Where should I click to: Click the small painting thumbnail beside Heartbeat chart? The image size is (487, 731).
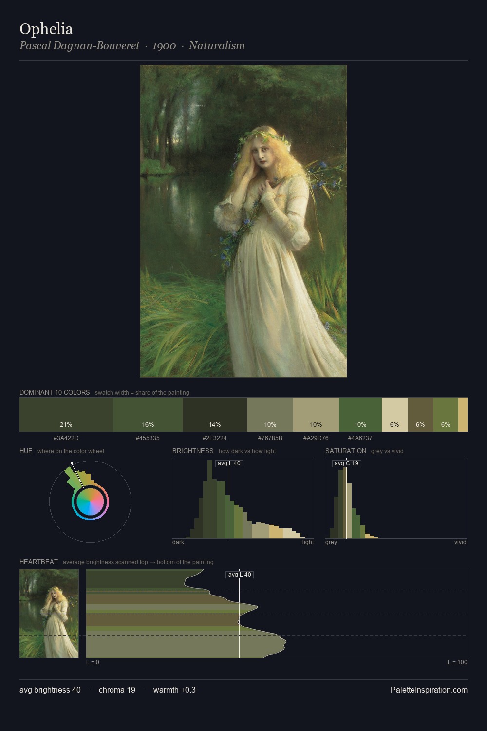tap(49, 614)
